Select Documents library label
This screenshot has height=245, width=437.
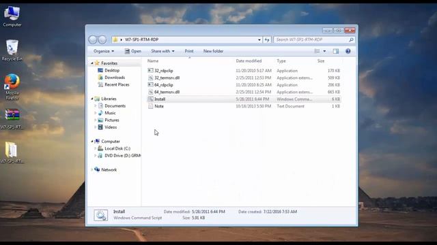[x=115, y=106]
